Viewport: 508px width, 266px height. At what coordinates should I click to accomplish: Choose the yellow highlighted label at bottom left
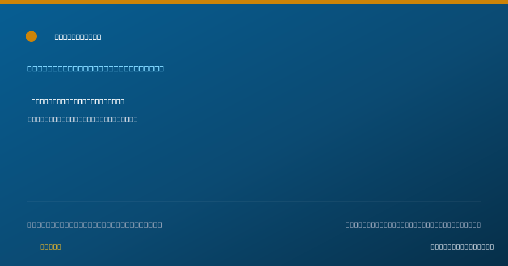tap(51, 247)
